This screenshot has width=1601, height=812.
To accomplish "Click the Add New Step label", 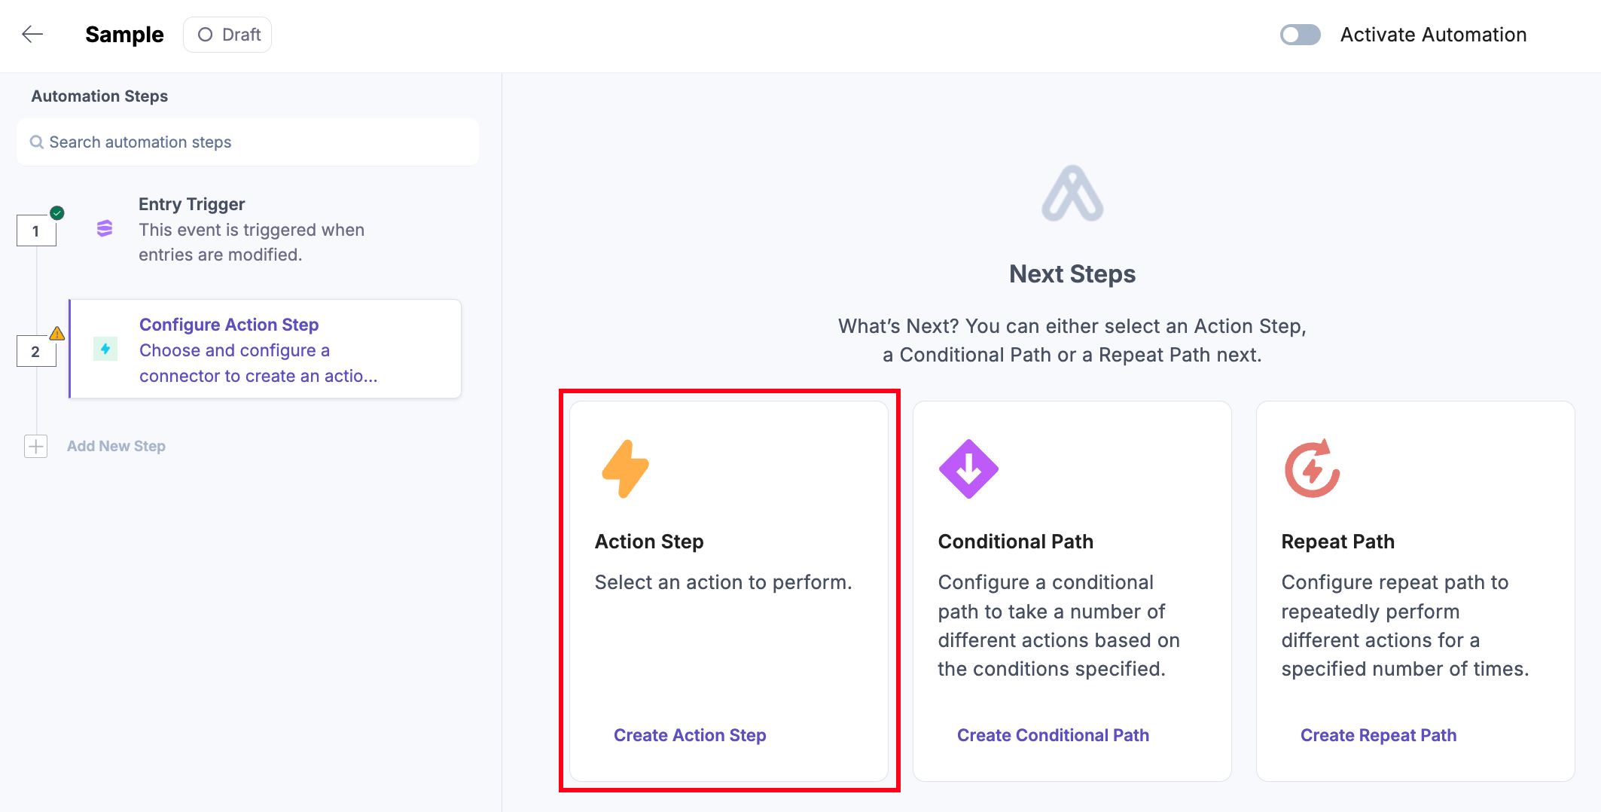I will coord(116,446).
